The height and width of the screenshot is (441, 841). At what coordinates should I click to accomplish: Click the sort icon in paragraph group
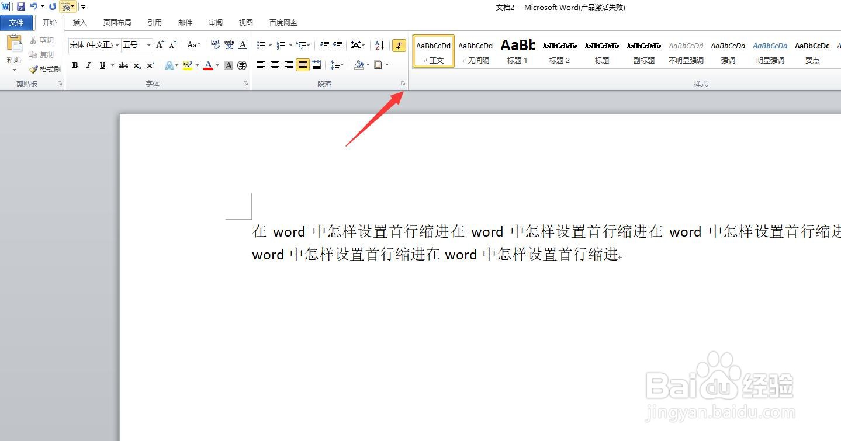pyautogui.click(x=379, y=44)
